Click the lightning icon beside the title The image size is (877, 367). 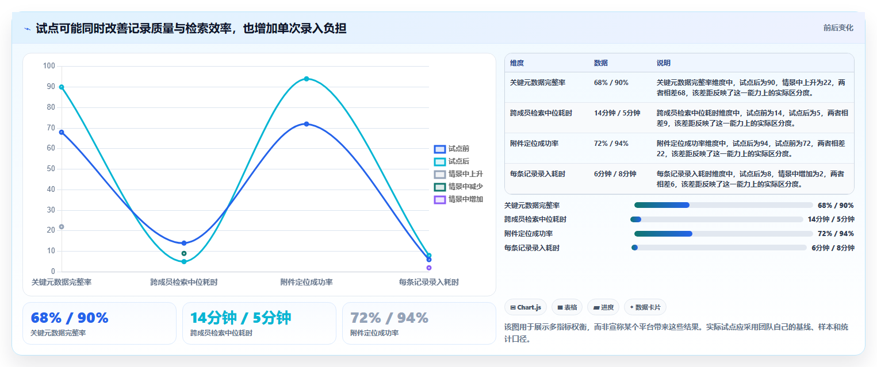pos(27,28)
